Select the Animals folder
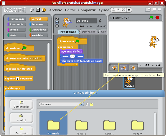The width and height of the screenshot is (166, 136). (53, 123)
